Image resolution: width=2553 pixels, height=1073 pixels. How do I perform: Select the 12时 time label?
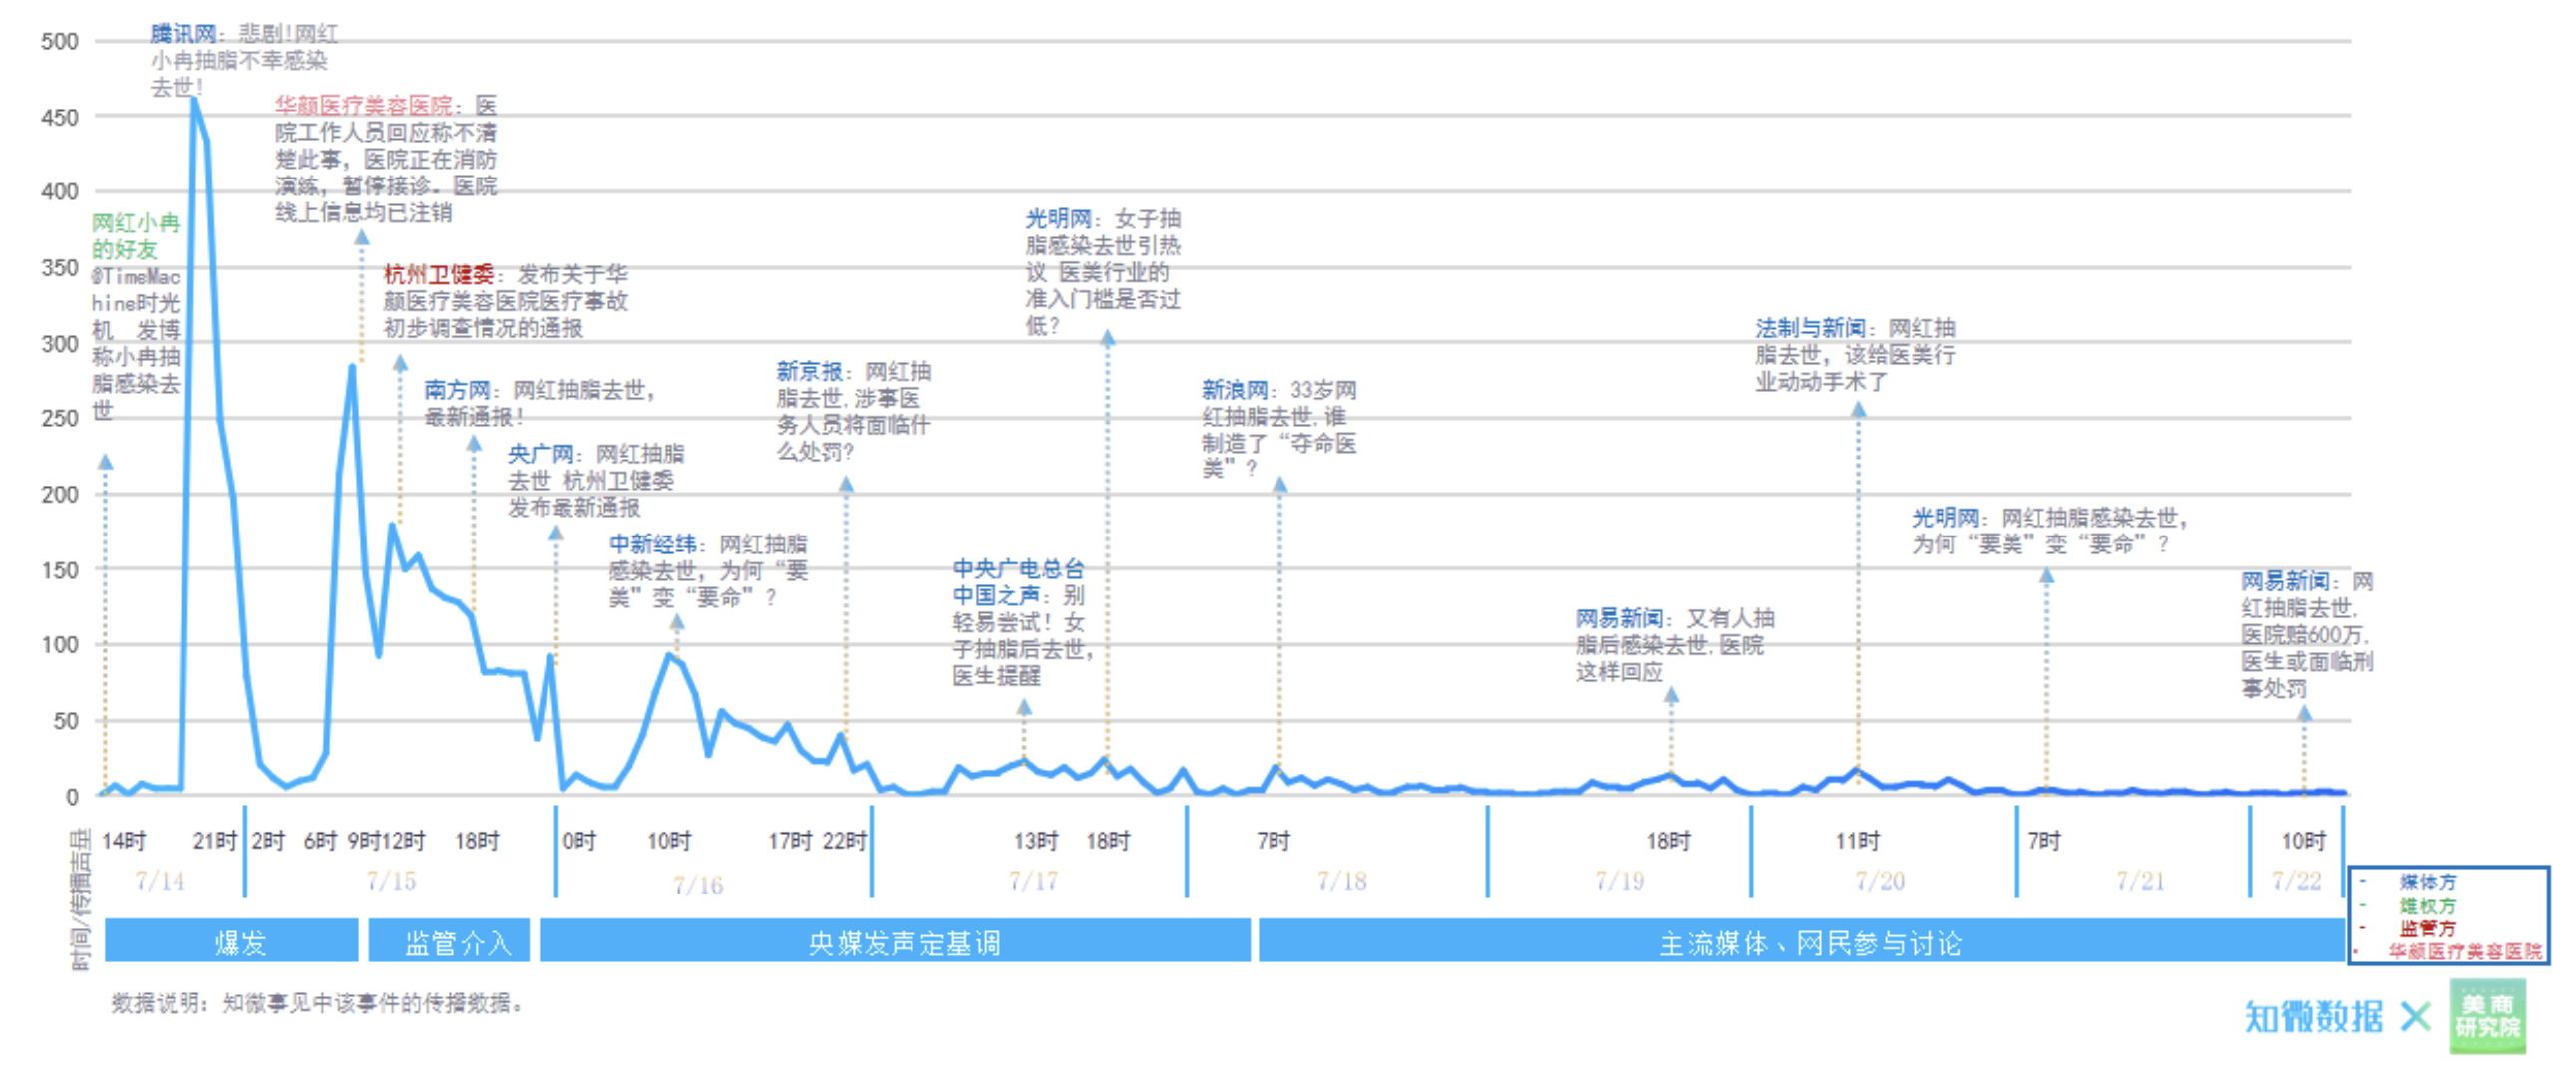point(404,841)
